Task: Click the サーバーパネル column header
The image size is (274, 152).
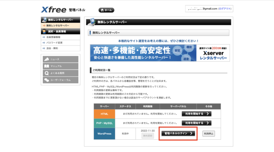Action: 178,106
